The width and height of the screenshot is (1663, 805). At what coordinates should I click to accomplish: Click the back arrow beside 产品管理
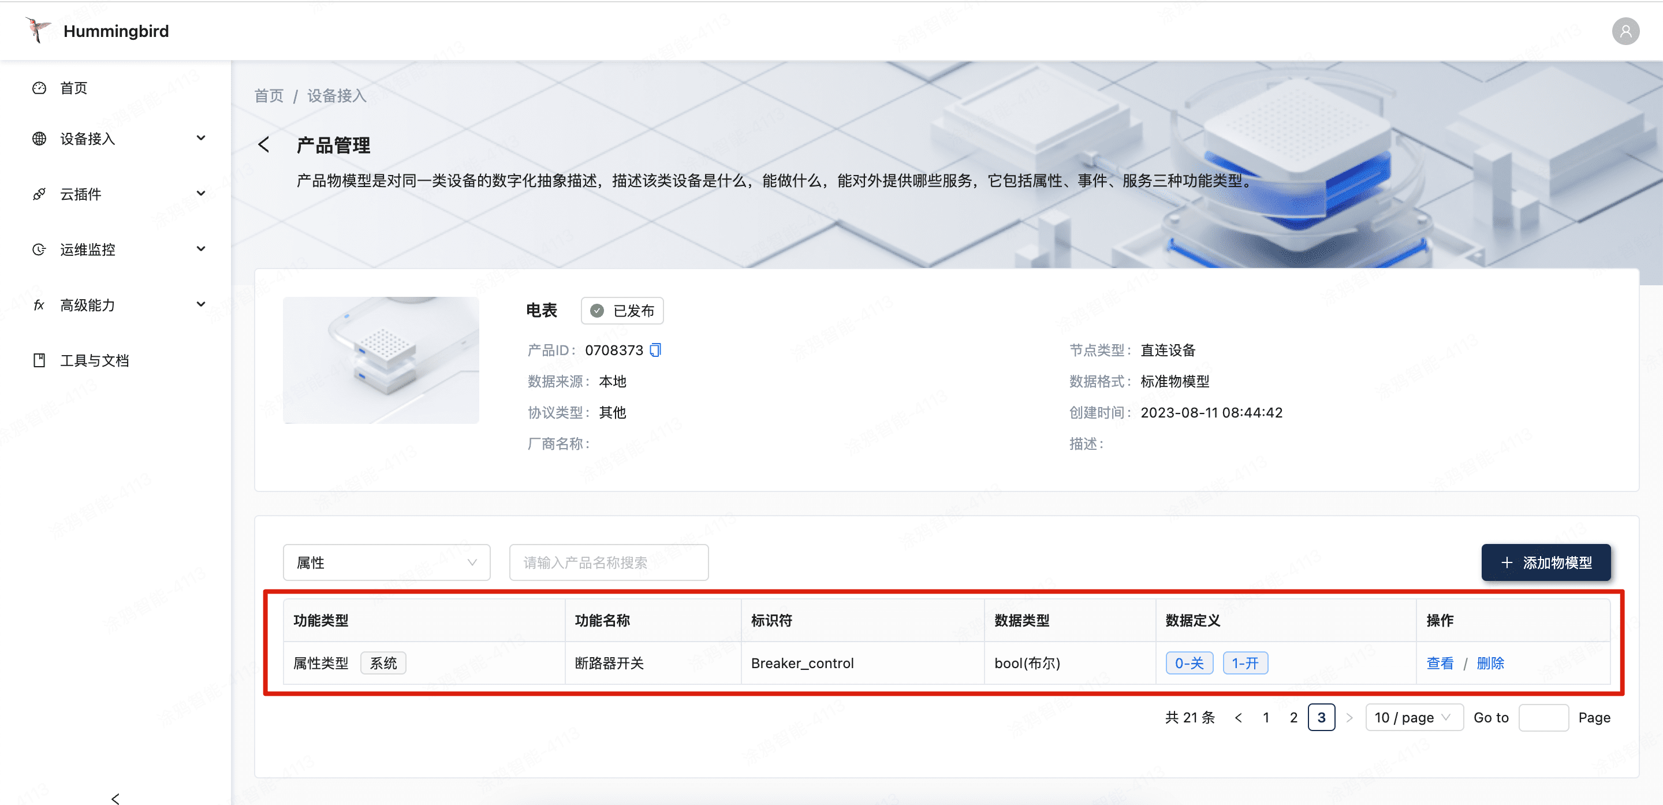click(264, 144)
